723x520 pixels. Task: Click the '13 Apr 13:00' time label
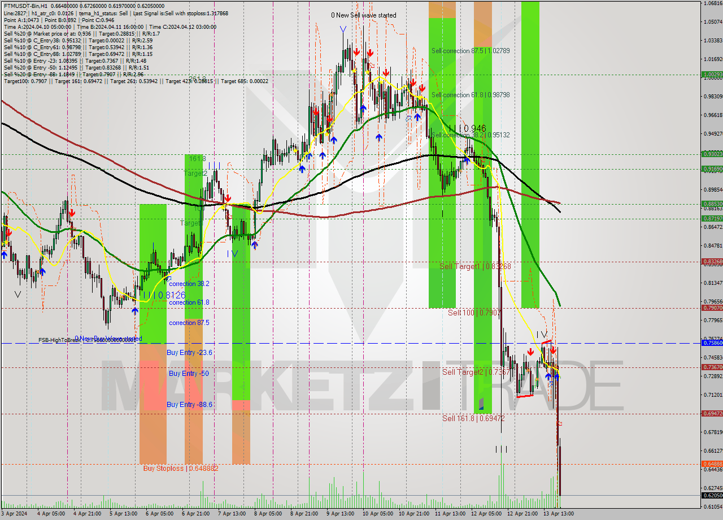click(x=559, y=513)
